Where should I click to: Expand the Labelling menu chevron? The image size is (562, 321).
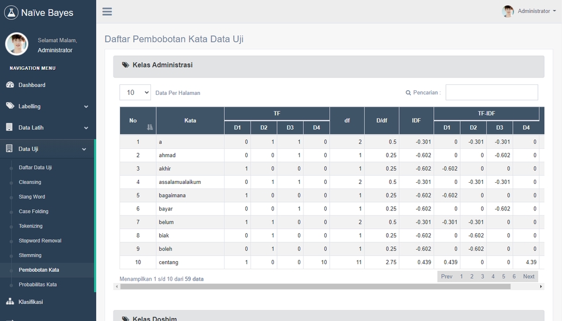pos(86,107)
